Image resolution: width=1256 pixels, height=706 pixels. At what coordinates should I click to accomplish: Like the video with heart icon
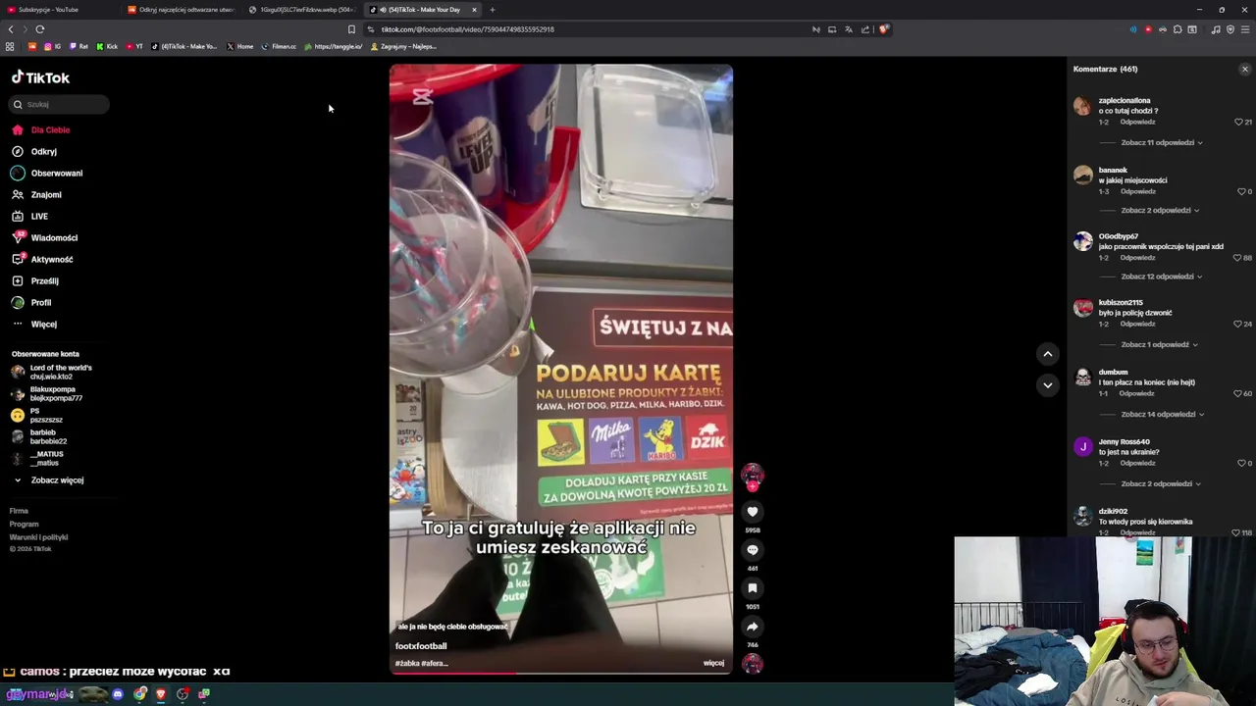pyautogui.click(x=753, y=511)
